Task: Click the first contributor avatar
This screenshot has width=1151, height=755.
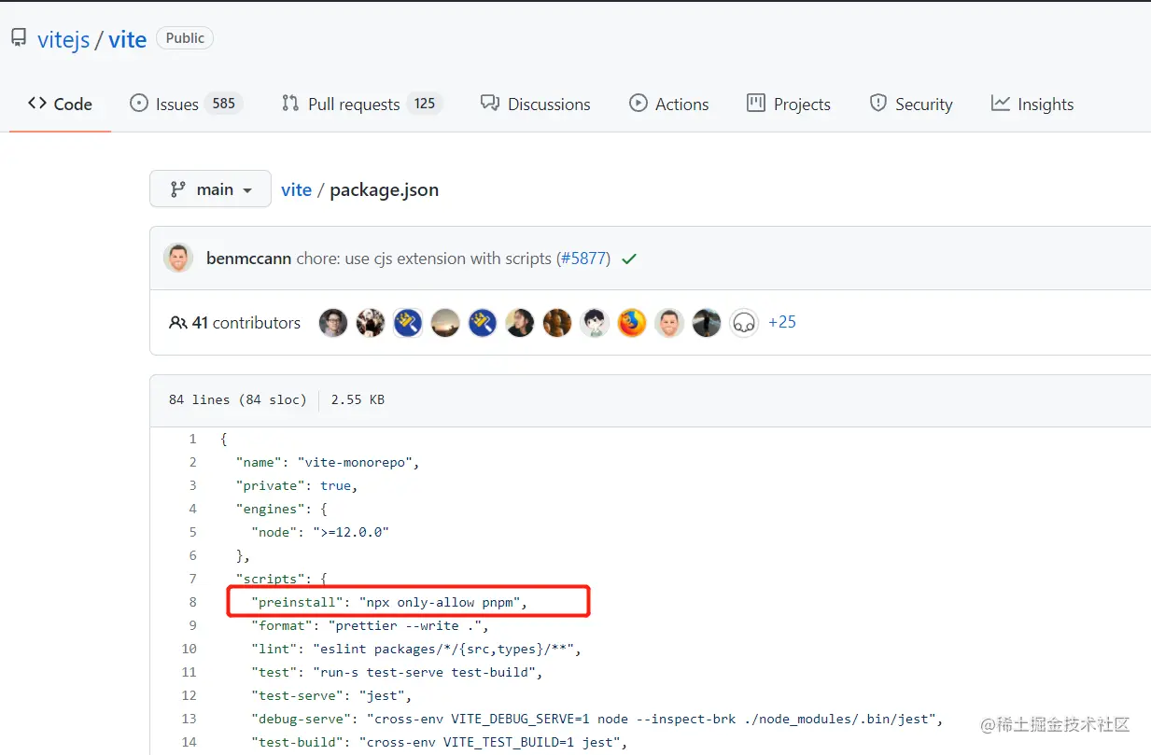Action: (x=333, y=323)
